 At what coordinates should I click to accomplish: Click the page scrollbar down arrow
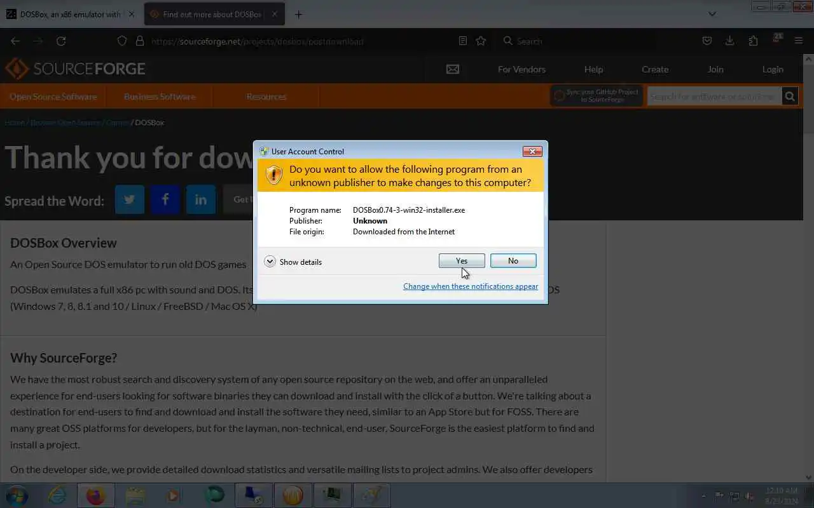808,477
